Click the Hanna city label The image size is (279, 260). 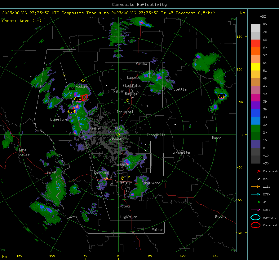[x=217, y=138]
